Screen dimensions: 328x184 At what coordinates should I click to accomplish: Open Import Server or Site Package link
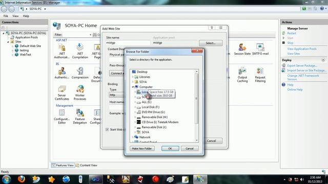(x=306, y=71)
